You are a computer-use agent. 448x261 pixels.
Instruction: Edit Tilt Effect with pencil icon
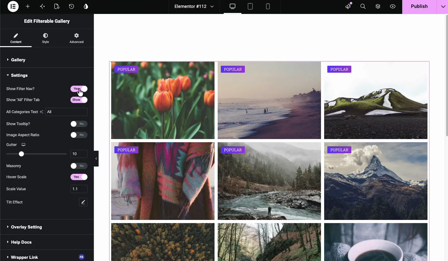(83, 202)
